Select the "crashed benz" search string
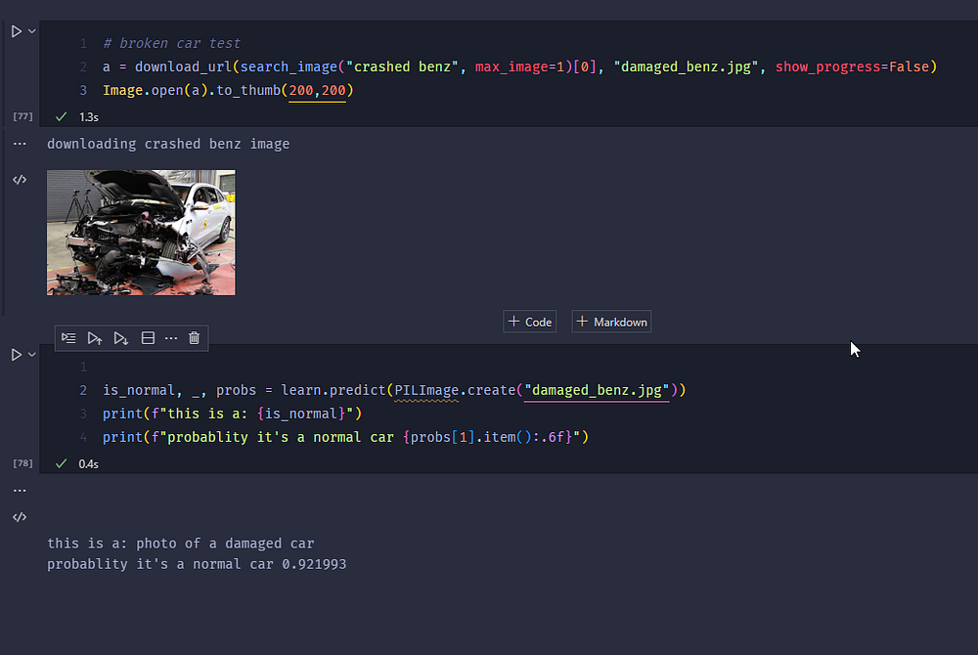This screenshot has height=655, width=978. 402,66
